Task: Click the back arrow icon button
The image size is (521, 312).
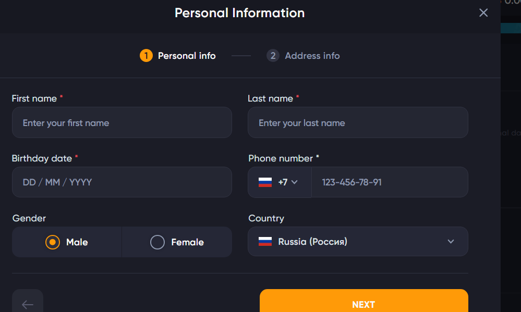Action: point(28,303)
